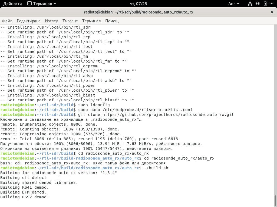This screenshot has height=207, width=277.
Task: Open the Файл menu
Action: tap(7, 21)
